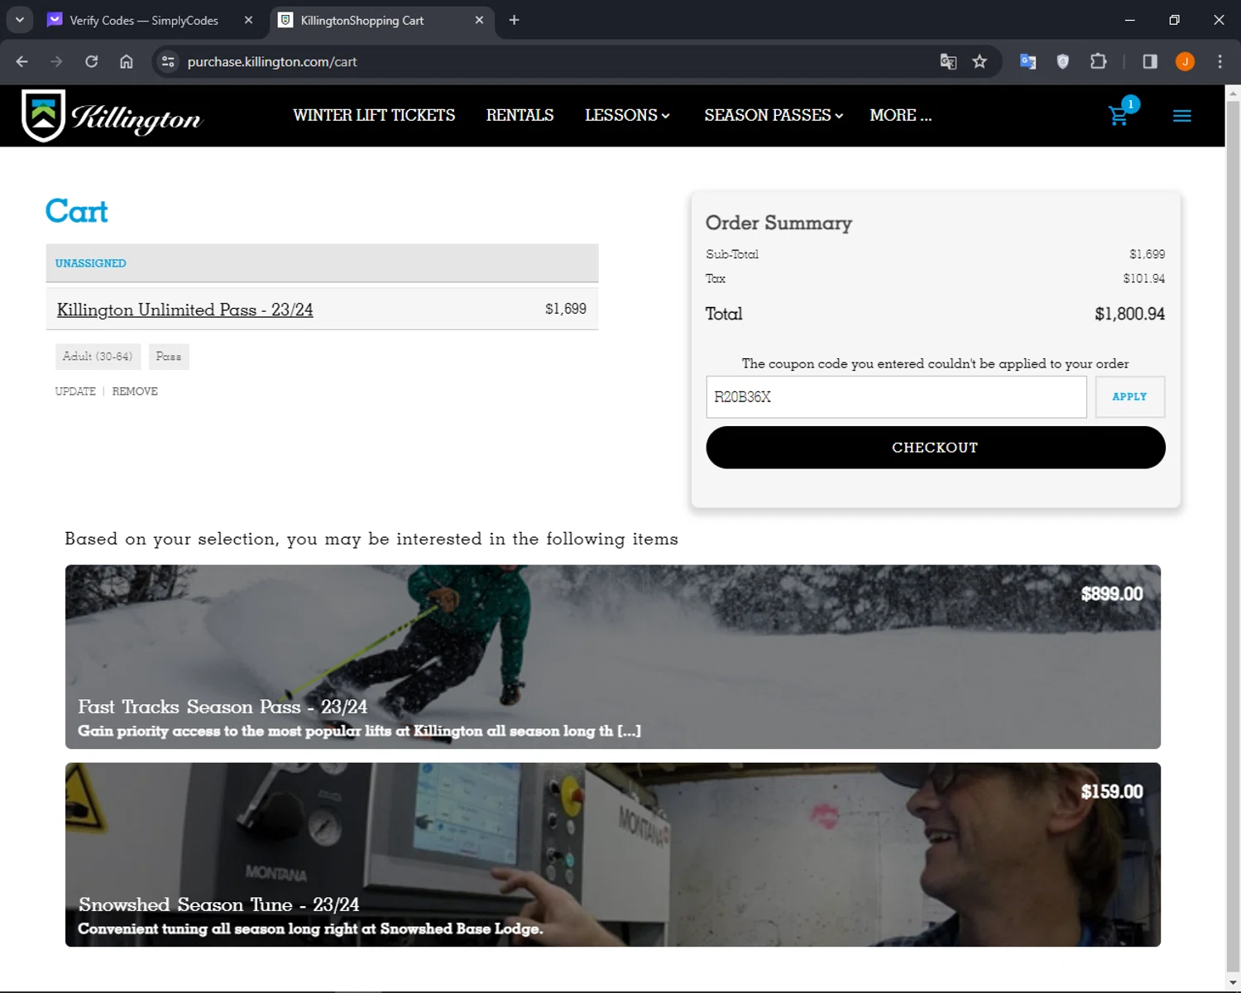
Task: Open the Chrome three-dot menu
Action: click(1219, 61)
